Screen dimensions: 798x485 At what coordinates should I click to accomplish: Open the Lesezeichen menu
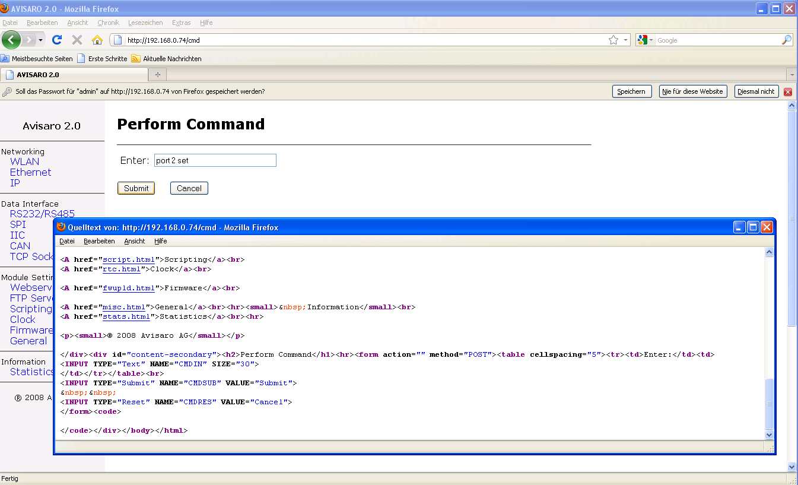(x=145, y=23)
